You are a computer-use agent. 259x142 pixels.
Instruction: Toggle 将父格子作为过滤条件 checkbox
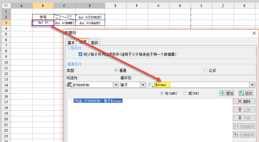(81, 54)
